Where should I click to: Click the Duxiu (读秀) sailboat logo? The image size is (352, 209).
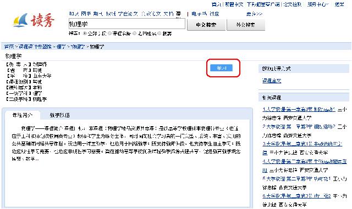click(x=34, y=21)
